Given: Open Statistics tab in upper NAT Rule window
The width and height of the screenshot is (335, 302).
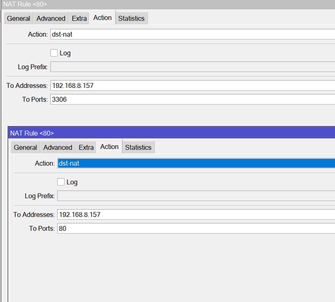Looking at the screenshot, I should tap(132, 18).
